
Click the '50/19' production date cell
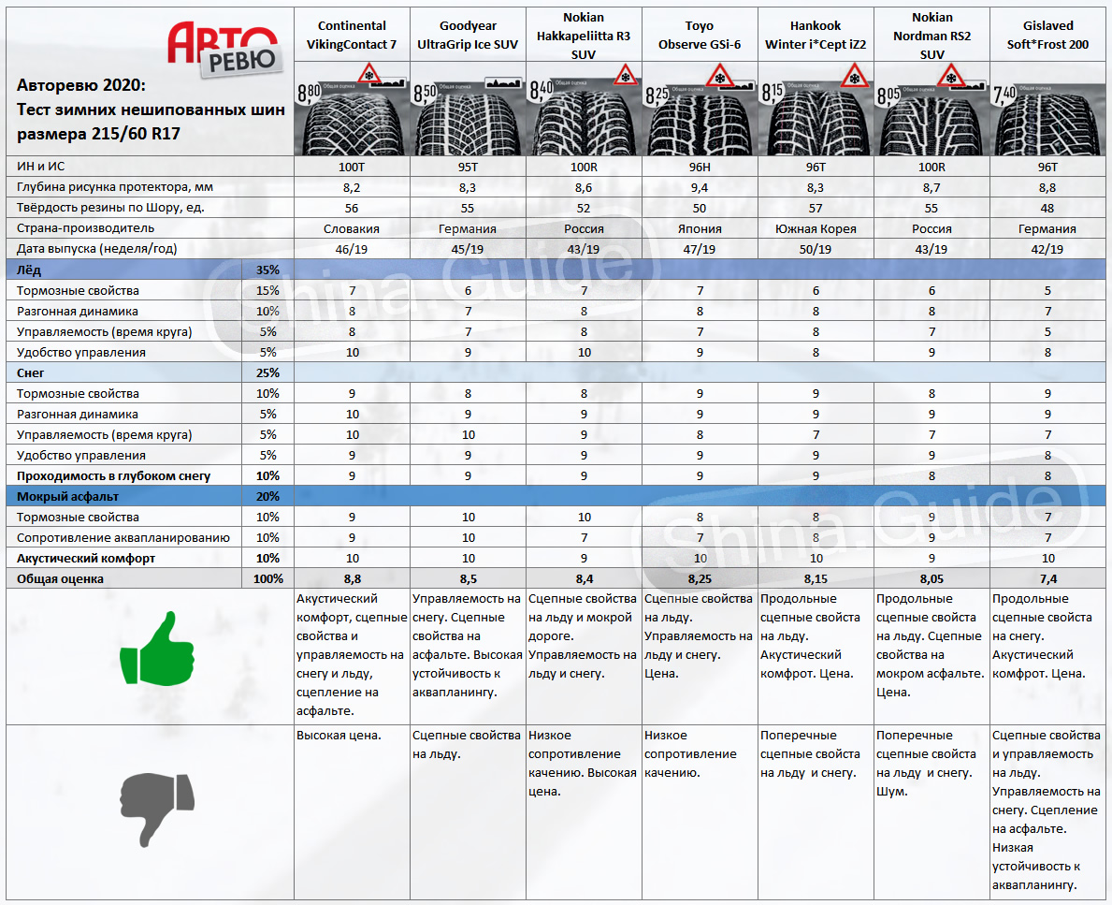coord(816,249)
